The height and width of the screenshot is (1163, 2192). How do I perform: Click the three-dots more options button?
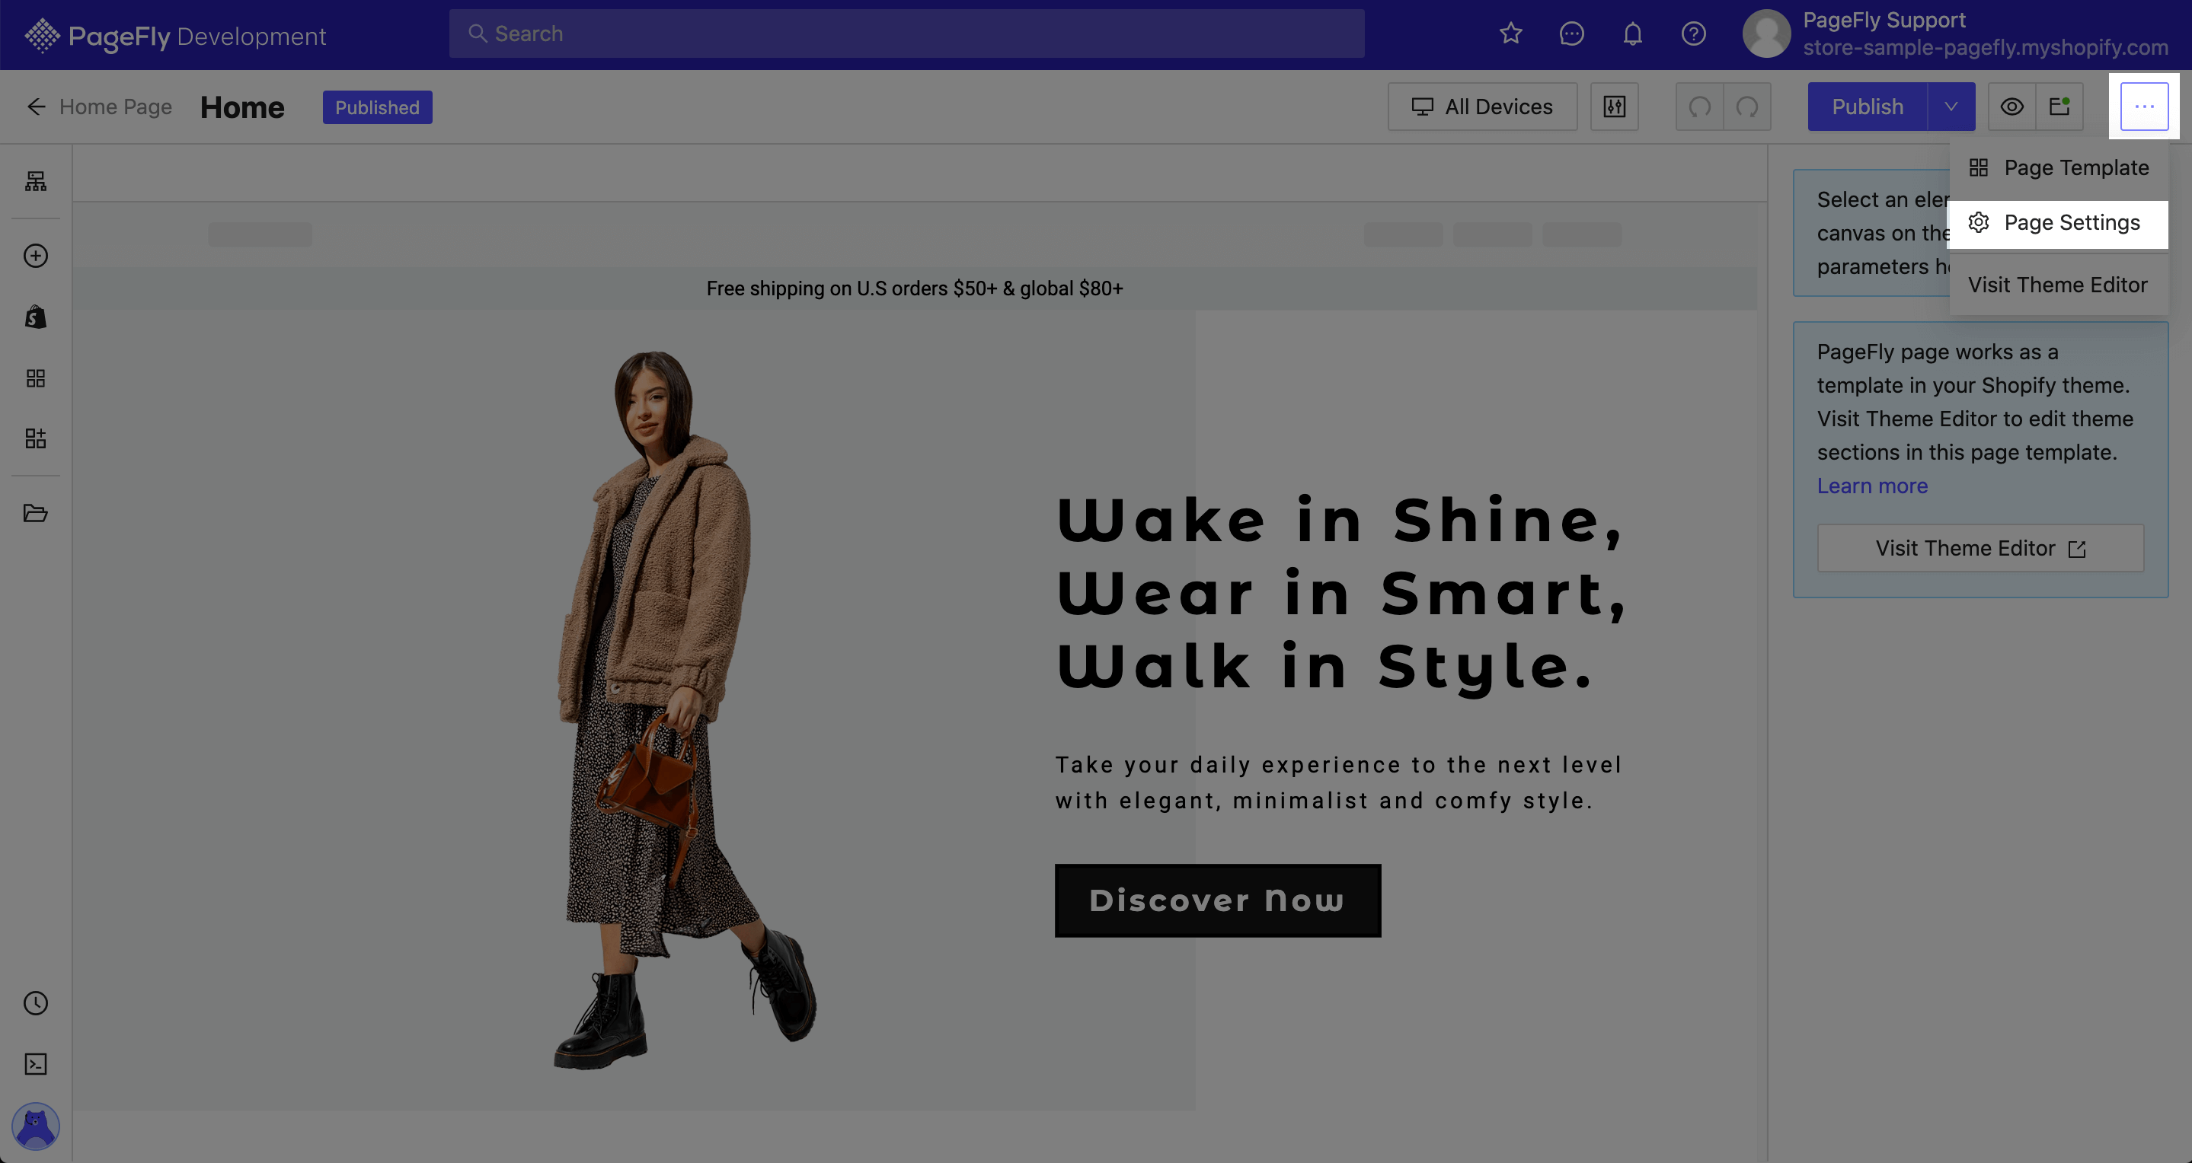(x=2144, y=107)
